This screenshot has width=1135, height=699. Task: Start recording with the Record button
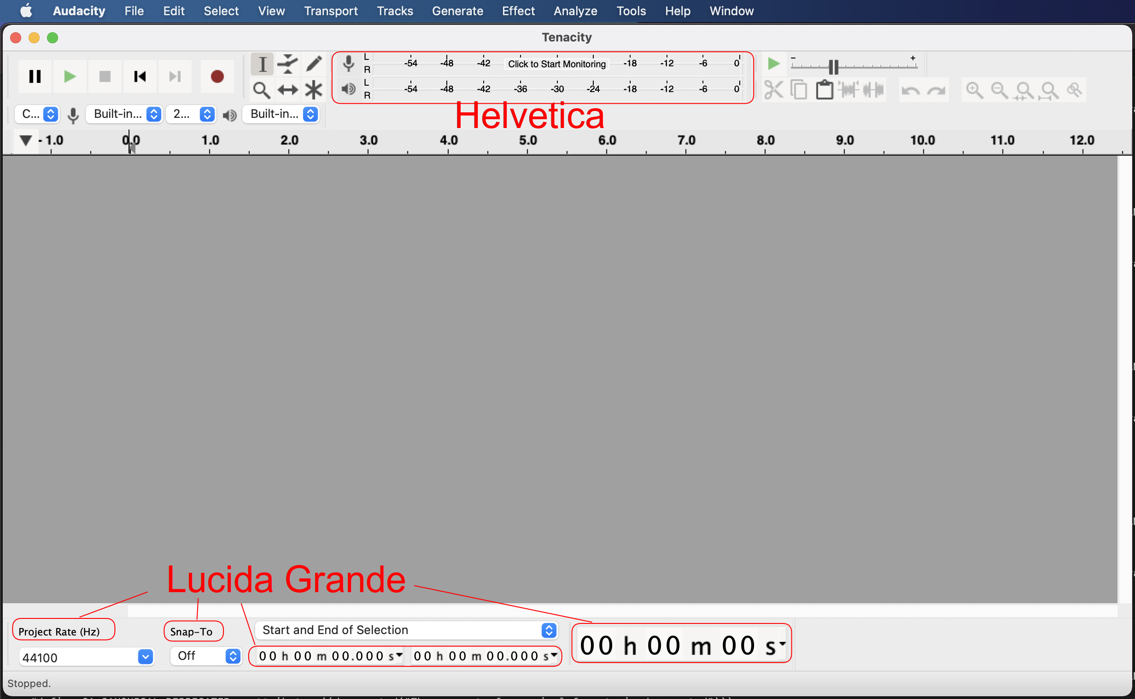[x=217, y=76]
